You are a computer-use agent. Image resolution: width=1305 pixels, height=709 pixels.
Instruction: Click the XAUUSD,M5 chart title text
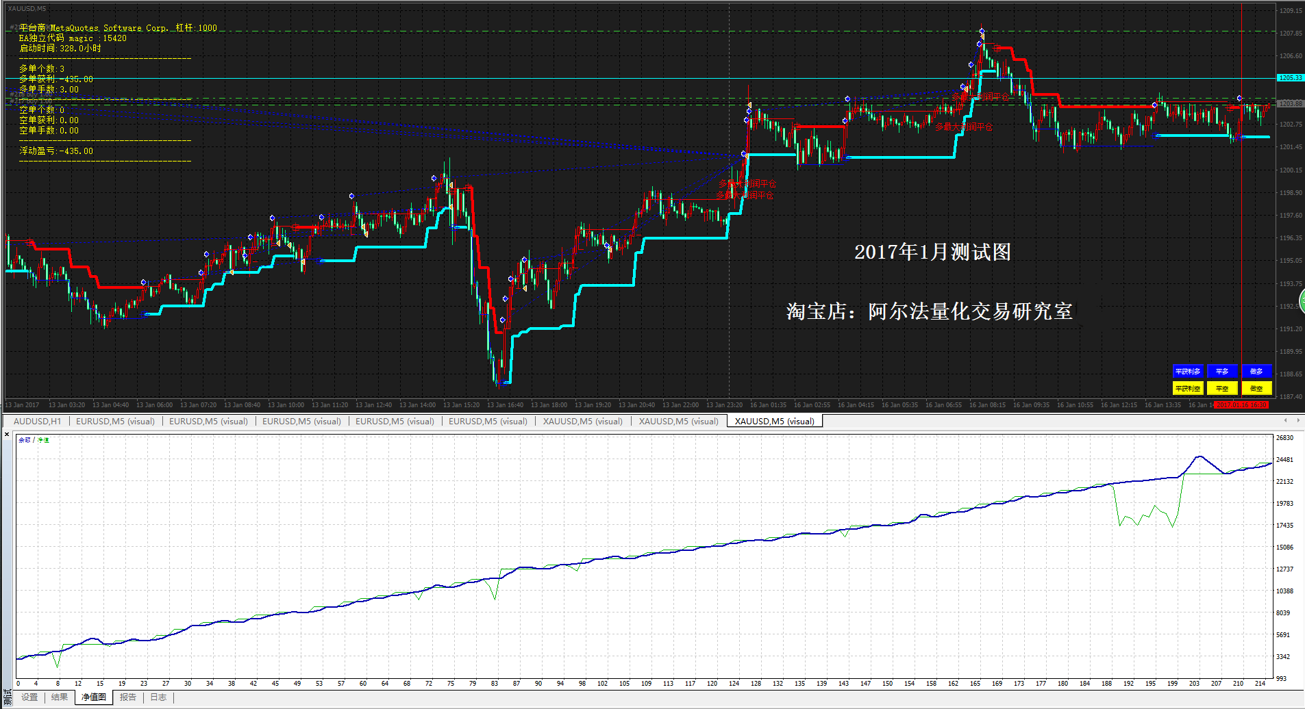pos(27,9)
